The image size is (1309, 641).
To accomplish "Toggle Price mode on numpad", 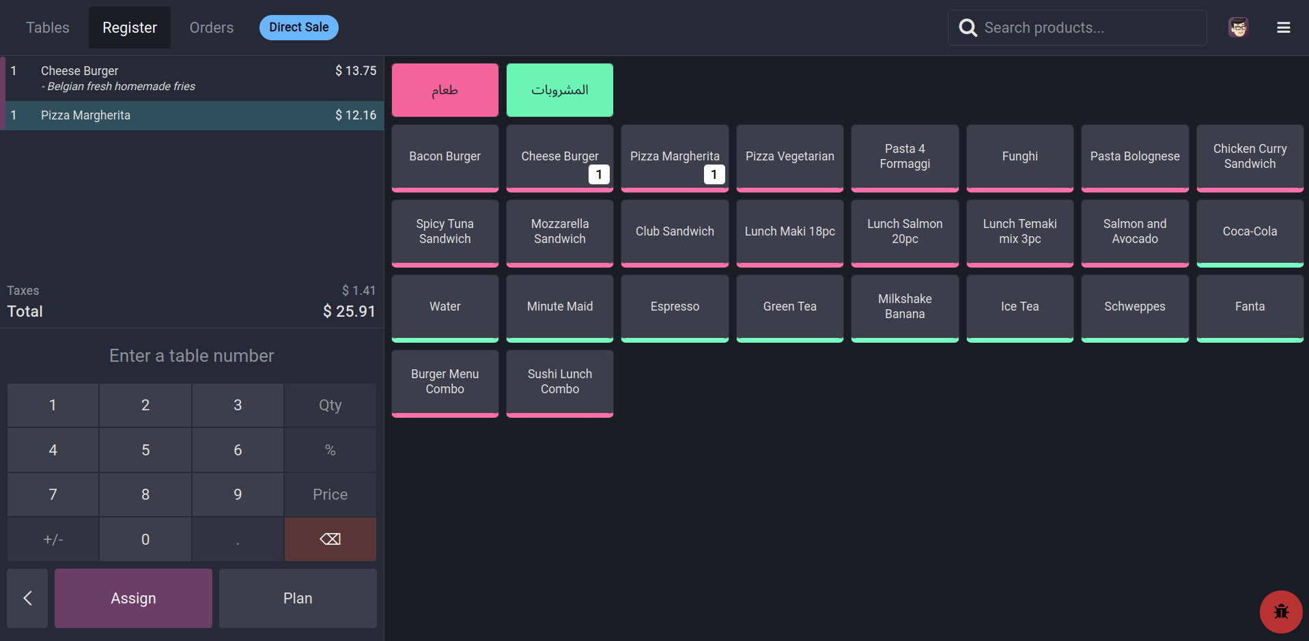I will pos(330,494).
